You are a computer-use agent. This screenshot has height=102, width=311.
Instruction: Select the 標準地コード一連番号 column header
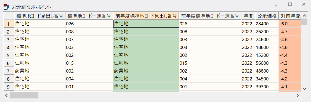point(89,16)
